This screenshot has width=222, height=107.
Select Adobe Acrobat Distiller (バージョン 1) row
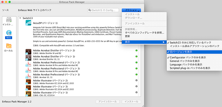78,58
